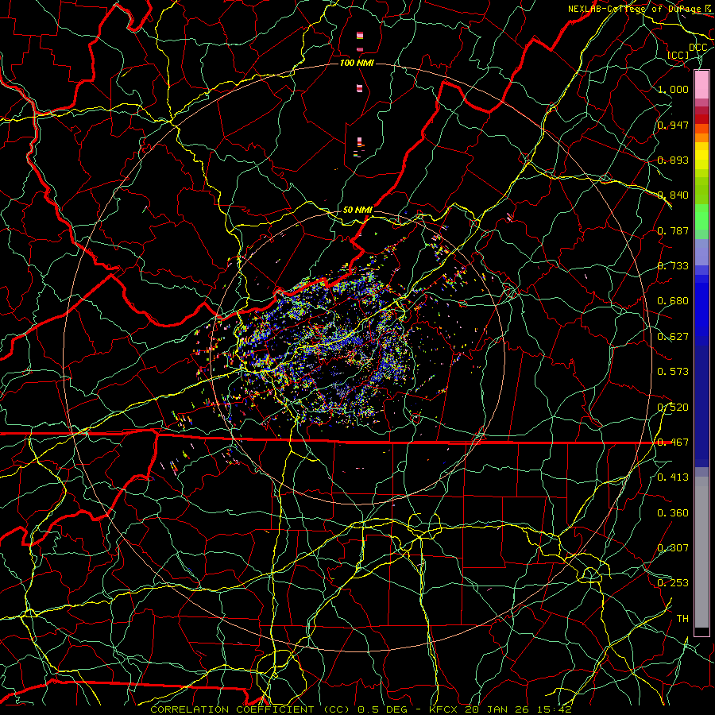Viewport: 715px width, 715px height.
Task: Select the 0.680 legend value
Action: click(673, 301)
